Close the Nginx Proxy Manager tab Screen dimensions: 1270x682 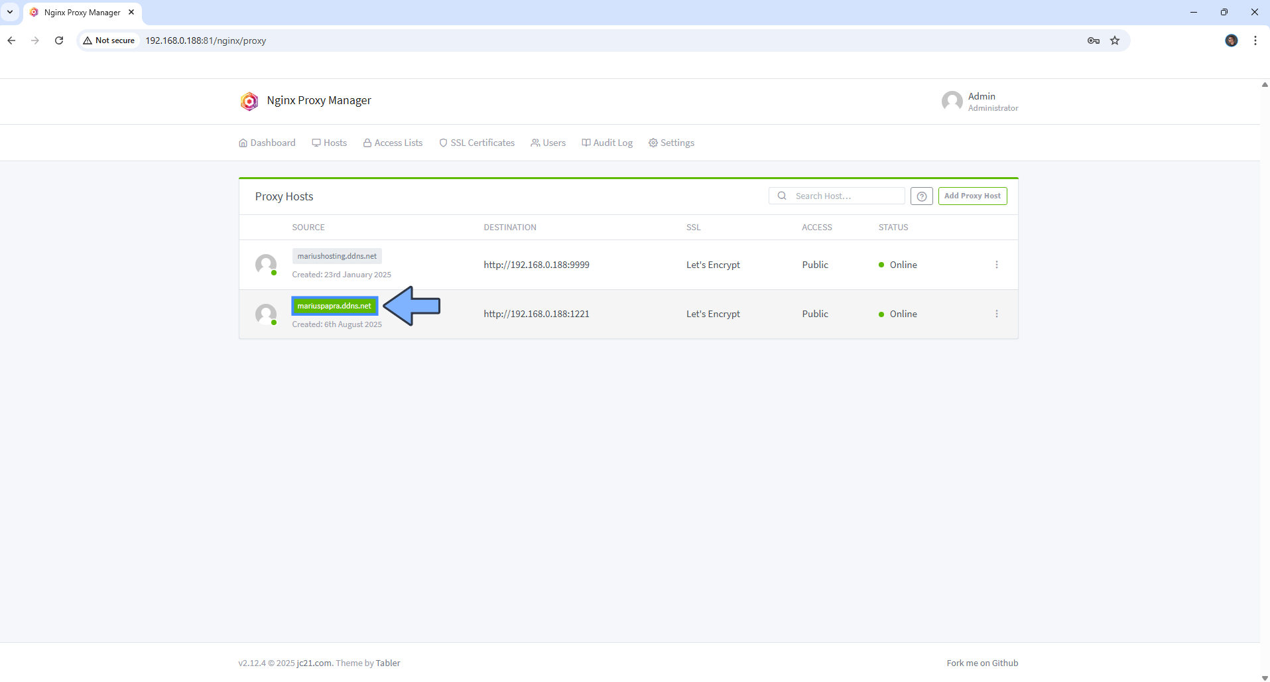[131, 12]
